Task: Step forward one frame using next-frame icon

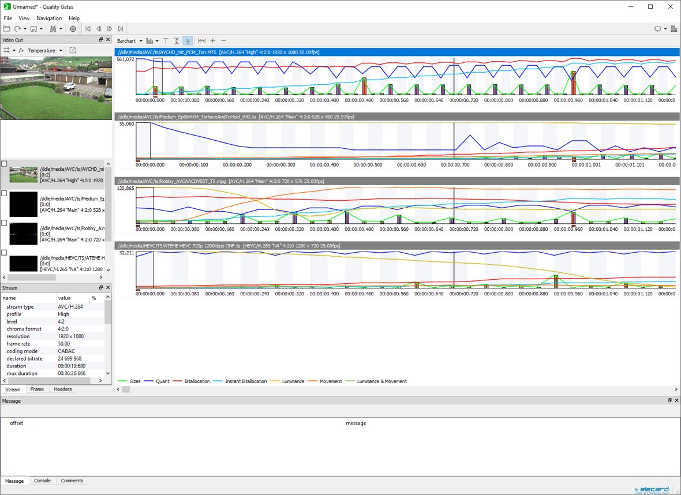Action: (110, 29)
